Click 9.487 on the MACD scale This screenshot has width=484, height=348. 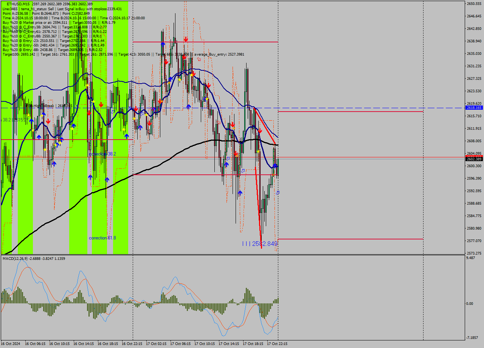[x=471, y=258]
